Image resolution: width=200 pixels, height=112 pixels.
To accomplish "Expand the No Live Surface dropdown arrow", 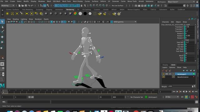I will [x=110, y=6].
